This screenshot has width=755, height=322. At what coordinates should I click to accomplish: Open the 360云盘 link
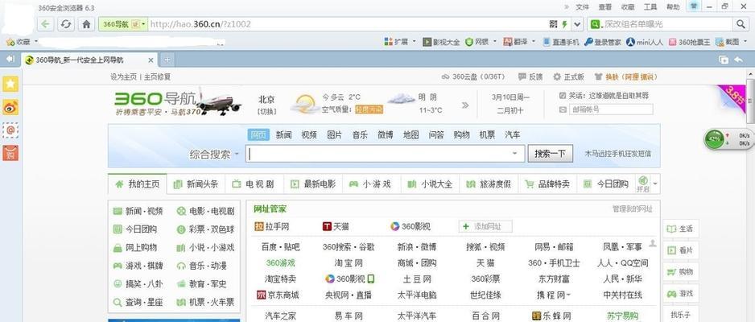472,76
